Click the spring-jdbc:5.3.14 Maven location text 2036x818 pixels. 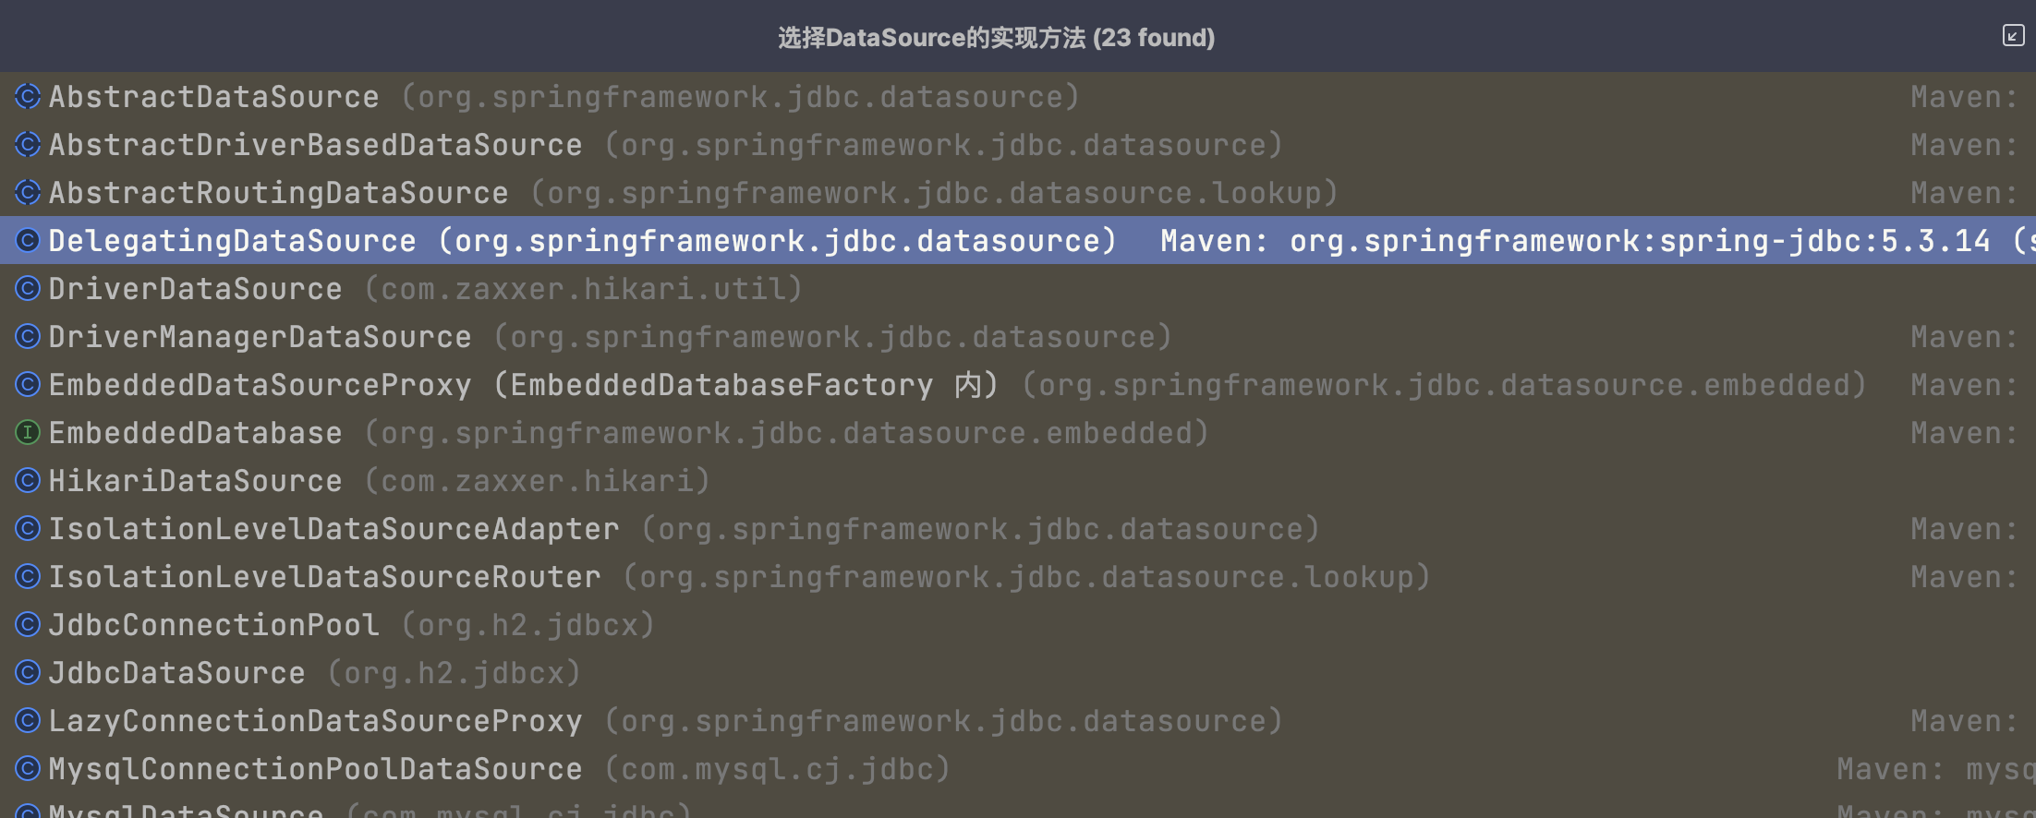point(1640,241)
